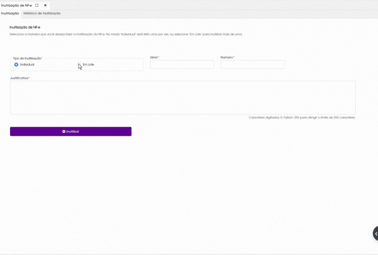This screenshot has width=378, height=255.
Task: Choose the Em Lote radio button
Action: pos(79,65)
